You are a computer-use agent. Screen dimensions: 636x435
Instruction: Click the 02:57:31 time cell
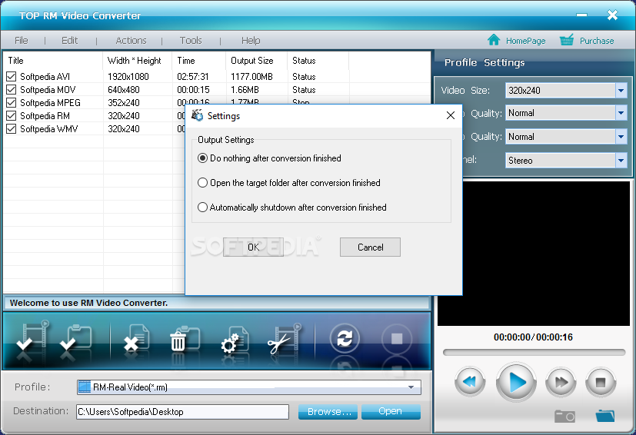(193, 77)
